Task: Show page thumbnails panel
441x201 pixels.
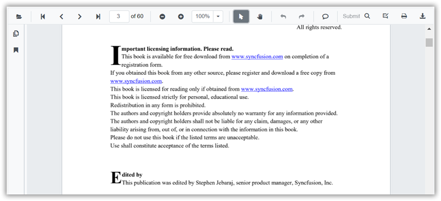Action: coord(16,33)
